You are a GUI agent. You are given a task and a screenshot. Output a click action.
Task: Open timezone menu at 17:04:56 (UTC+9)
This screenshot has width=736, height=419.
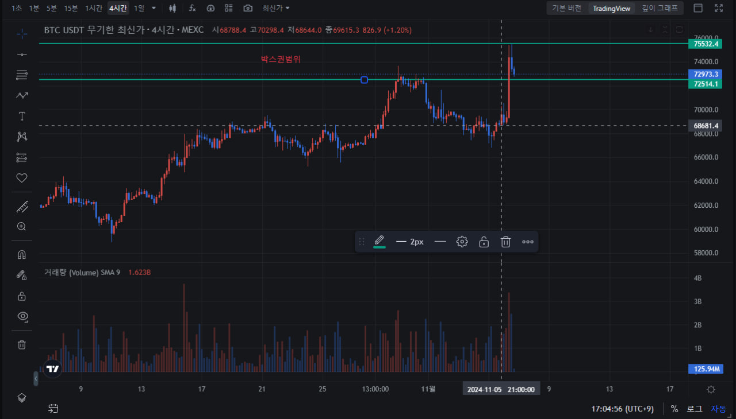tap(622, 409)
